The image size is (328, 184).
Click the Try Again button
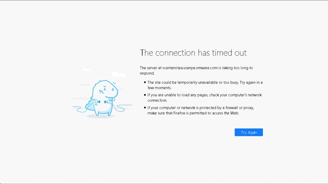pos(249,132)
